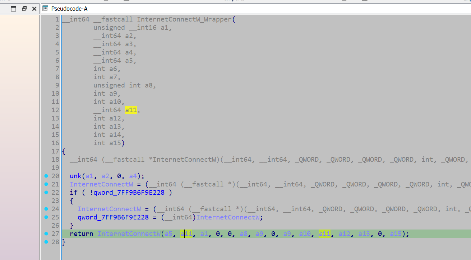Viewport: 471px width, 260px height.
Task: Click breakpoint marker at line 21
Action: click(46, 184)
